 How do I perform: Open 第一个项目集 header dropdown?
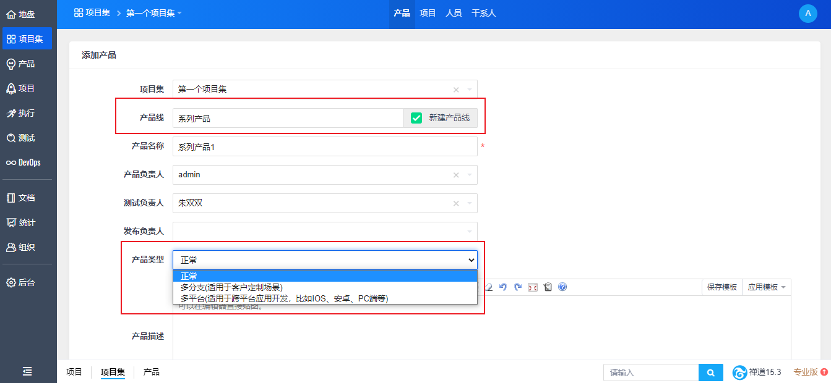(x=154, y=13)
